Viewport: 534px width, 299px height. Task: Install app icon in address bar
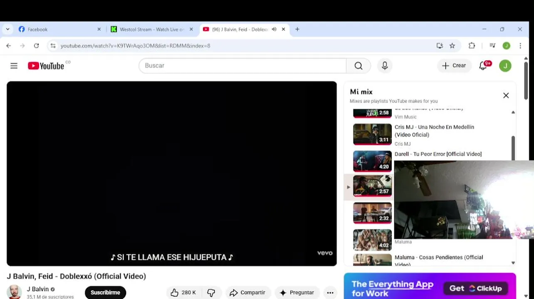440,46
